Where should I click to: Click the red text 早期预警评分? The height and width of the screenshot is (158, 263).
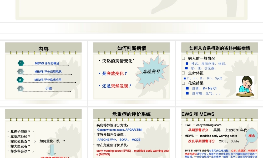pos(198,130)
